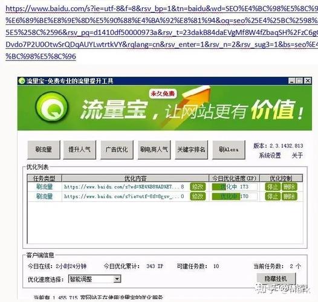Open the 提升人气 function
This screenshot has height=302, width=318.
(x=80, y=150)
